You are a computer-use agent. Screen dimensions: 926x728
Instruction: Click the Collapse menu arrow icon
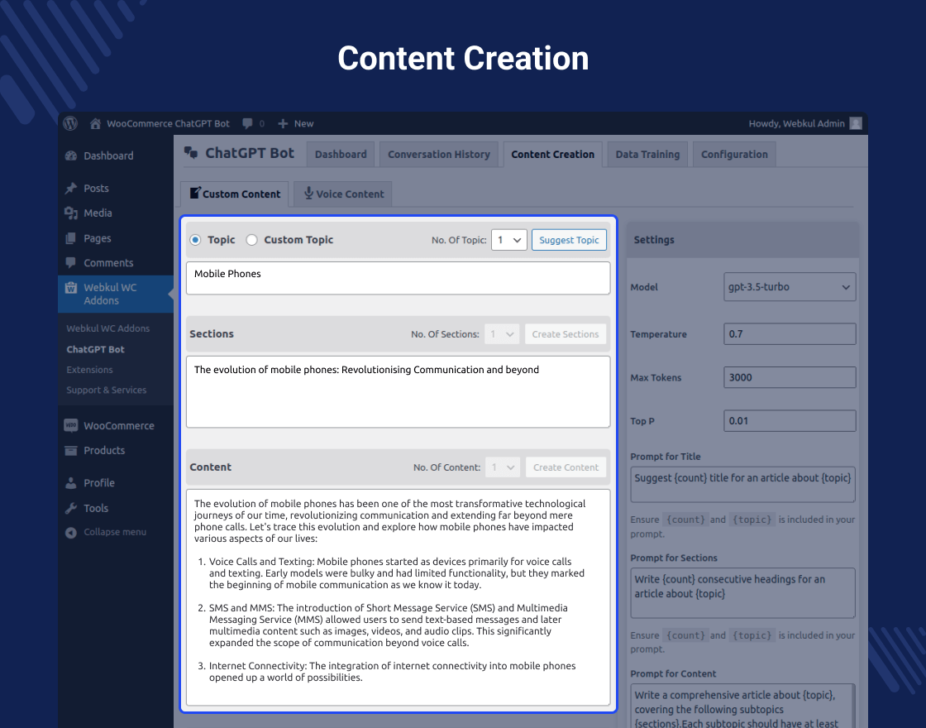(71, 533)
